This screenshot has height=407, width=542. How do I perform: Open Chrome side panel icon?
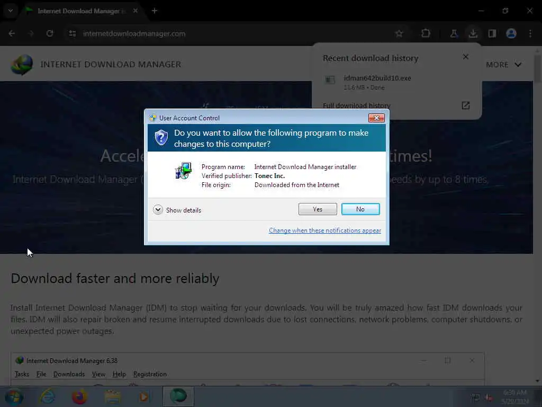492,33
